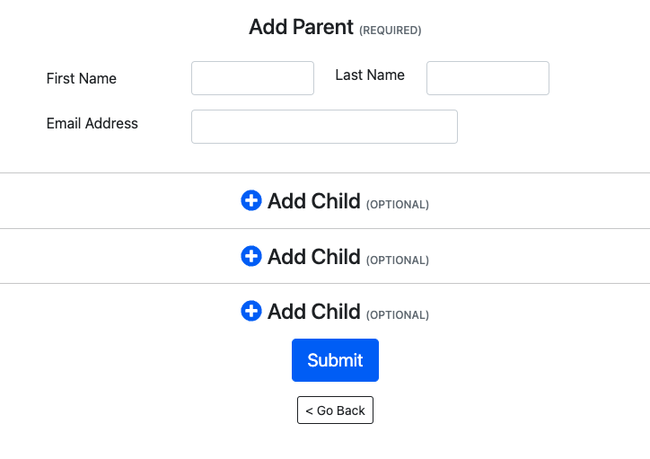Click the Add Parent heading

[301, 27]
